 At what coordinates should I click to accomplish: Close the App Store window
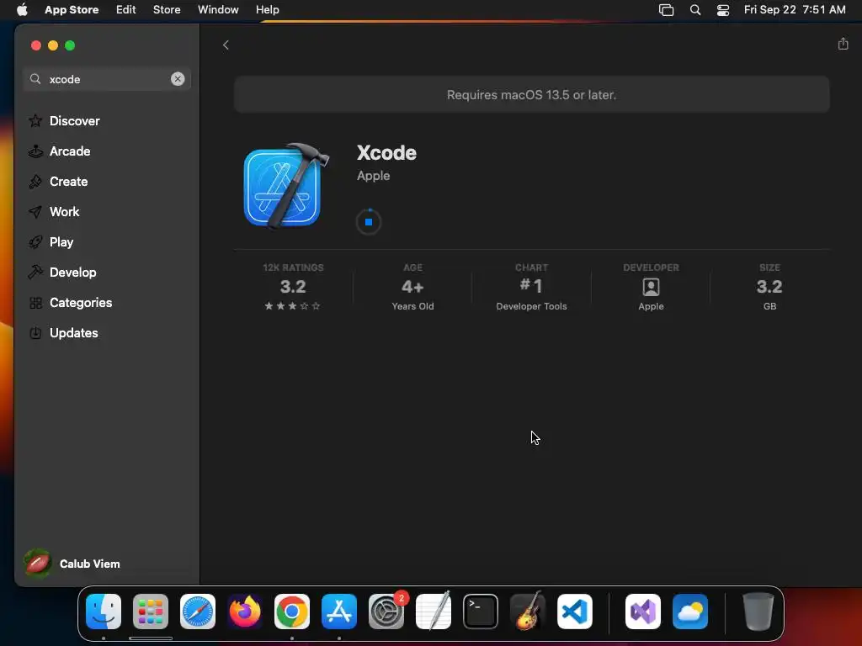36,45
